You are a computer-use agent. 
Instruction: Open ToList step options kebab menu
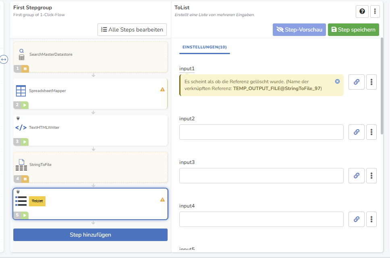coord(375,11)
